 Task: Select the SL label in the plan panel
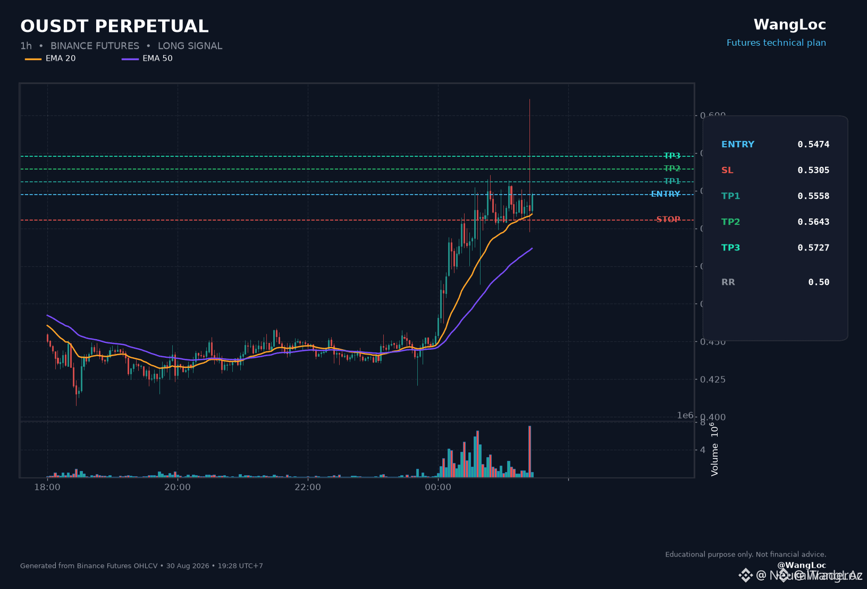tap(727, 170)
